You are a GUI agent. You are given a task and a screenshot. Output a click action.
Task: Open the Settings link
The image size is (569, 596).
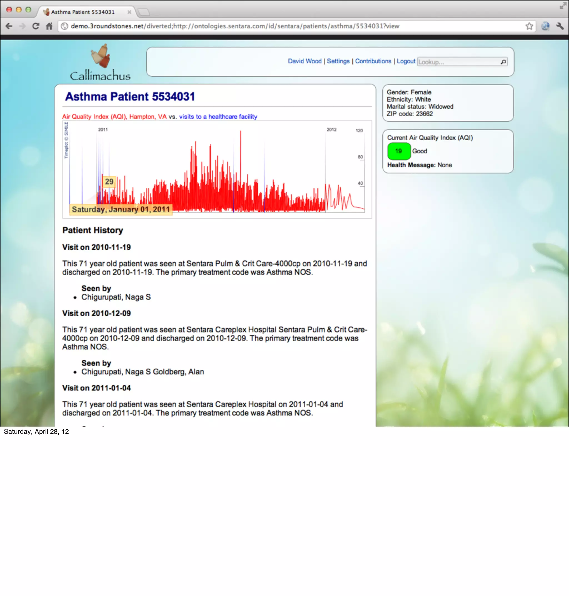(338, 61)
